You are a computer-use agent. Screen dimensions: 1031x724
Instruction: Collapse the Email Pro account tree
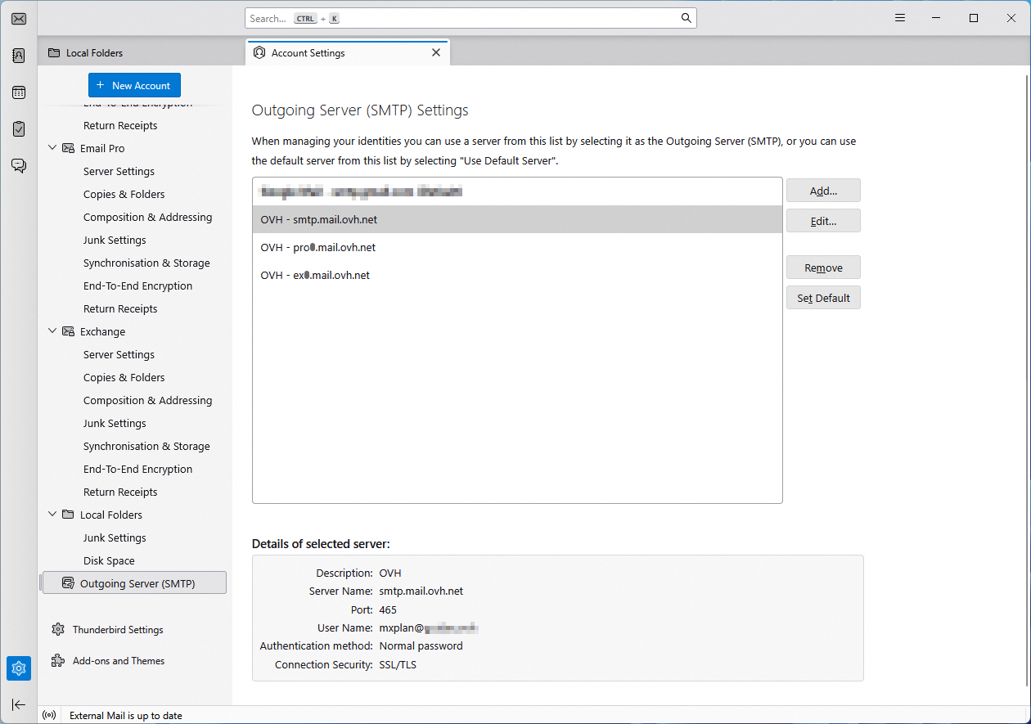pos(53,148)
